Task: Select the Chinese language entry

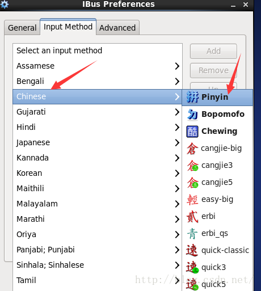Action: tap(98, 96)
